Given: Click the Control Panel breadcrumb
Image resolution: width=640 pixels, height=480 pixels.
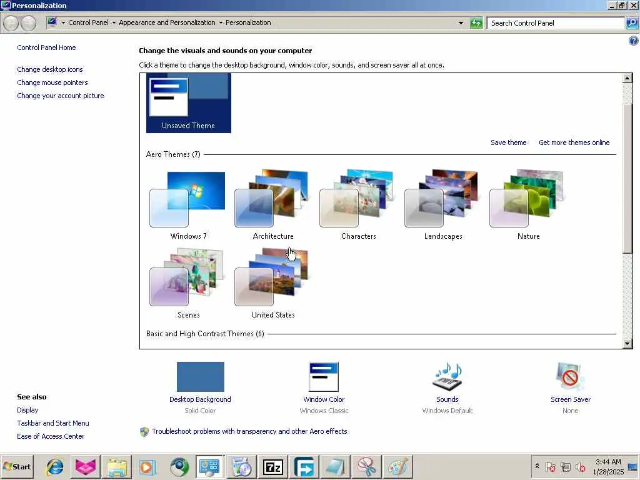Looking at the screenshot, I should [88, 22].
